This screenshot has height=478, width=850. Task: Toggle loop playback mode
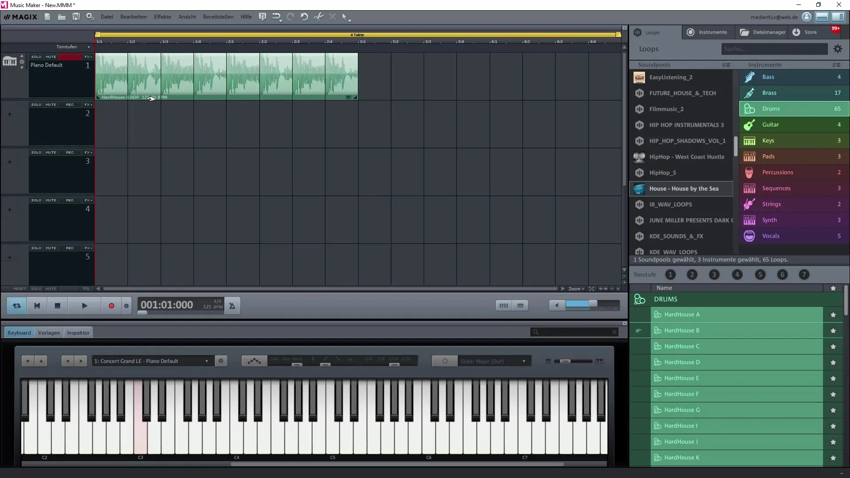(17, 305)
